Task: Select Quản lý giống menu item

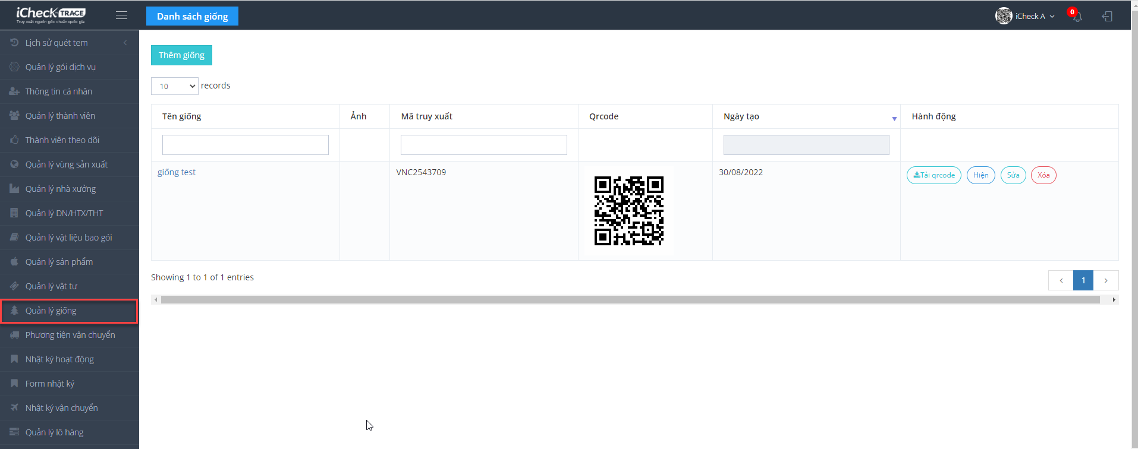Action: [x=70, y=311]
